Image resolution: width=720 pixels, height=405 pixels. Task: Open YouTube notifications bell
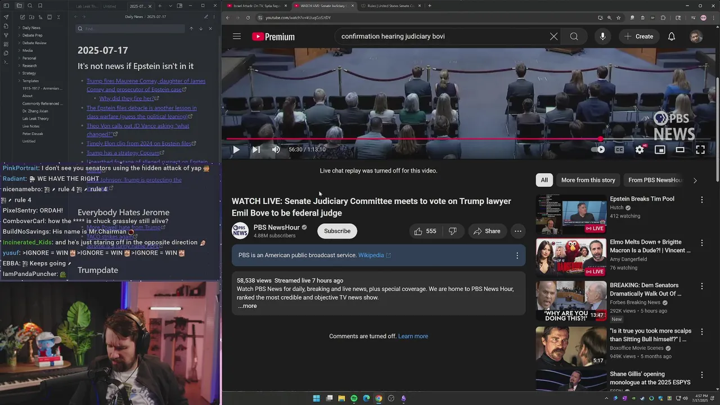[x=672, y=37]
